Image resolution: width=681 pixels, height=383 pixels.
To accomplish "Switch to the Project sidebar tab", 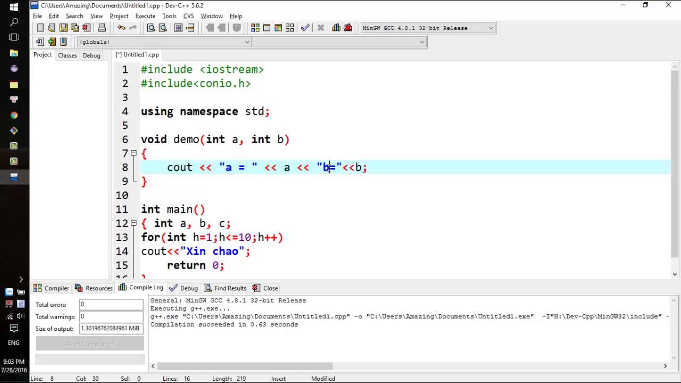I will (43, 55).
